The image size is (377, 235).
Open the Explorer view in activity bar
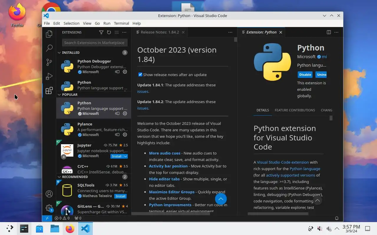pos(49,34)
